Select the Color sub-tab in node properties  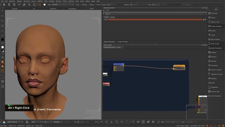(106, 17)
